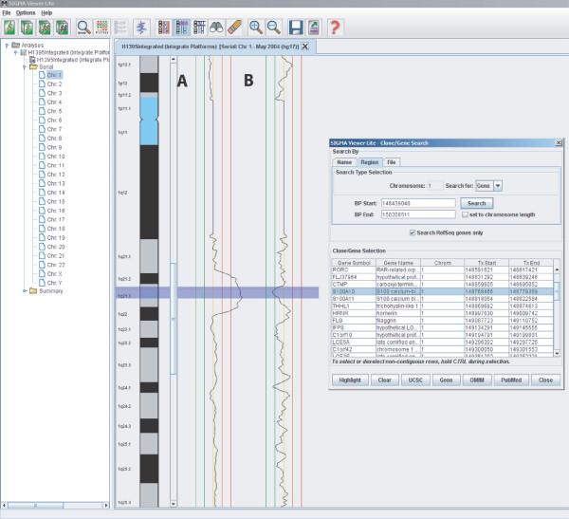The image size is (569, 519).
Task: Toggle 'Search RefSeq genes only' checkbox
Action: 413,232
